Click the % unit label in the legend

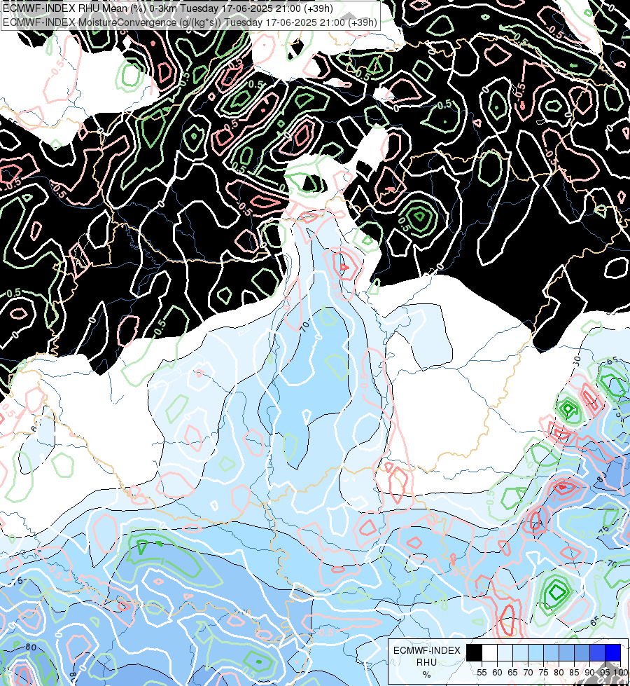point(426,674)
